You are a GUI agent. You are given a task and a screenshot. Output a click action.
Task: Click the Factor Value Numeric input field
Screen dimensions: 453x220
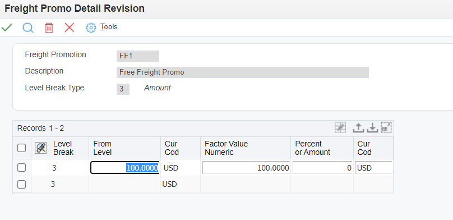(x=246, y=168)
